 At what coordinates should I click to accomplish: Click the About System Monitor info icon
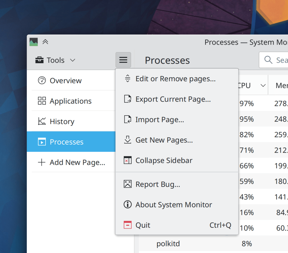click(x=128, y=205)
